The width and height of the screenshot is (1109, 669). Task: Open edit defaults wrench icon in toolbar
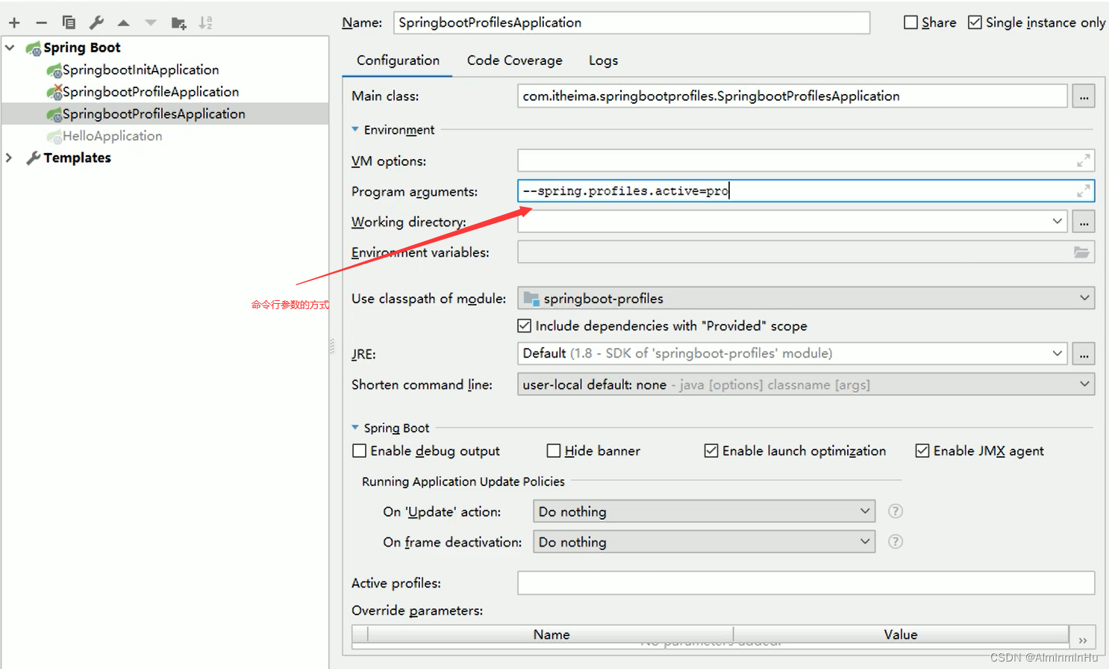click(96, 22)
